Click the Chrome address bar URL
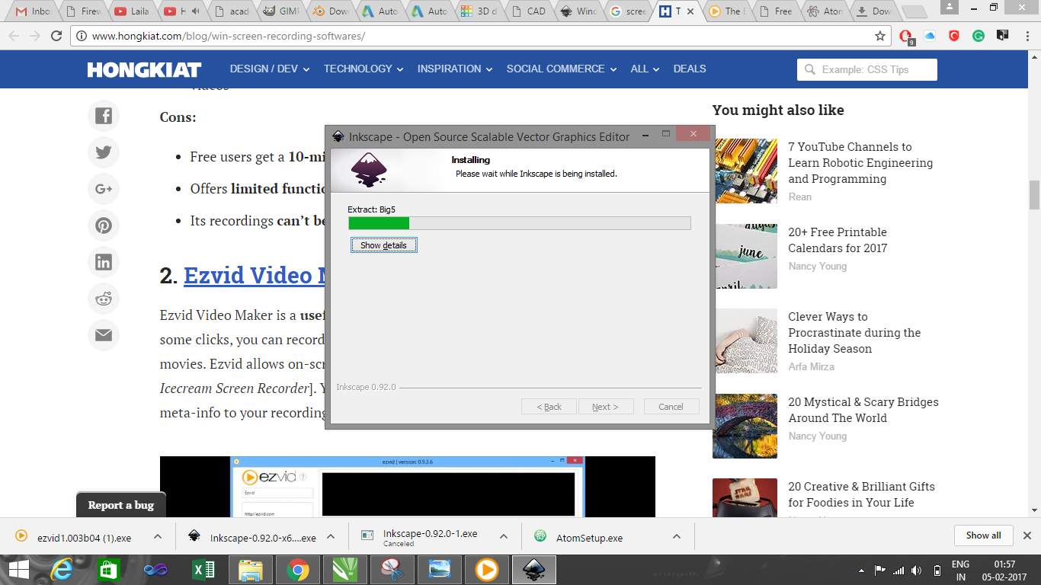The width and height of the screenshot is (1041, 585). (229, 36)
